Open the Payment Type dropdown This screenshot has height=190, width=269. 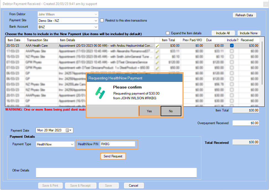coord(72,144)
